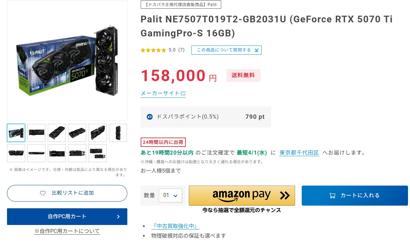Click the five-star rating stars

[153, 50]
